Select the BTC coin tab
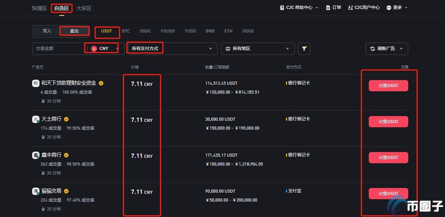This screenshot has height=217, width=445. (x=126, y=31)
